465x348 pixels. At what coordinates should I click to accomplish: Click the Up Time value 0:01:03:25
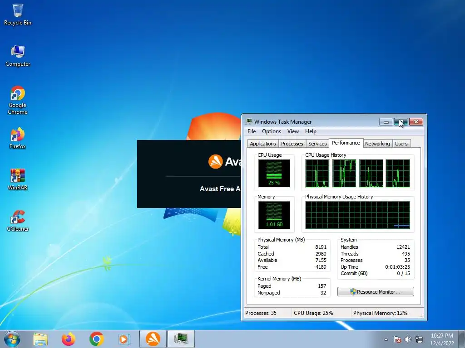pos(397,267)
